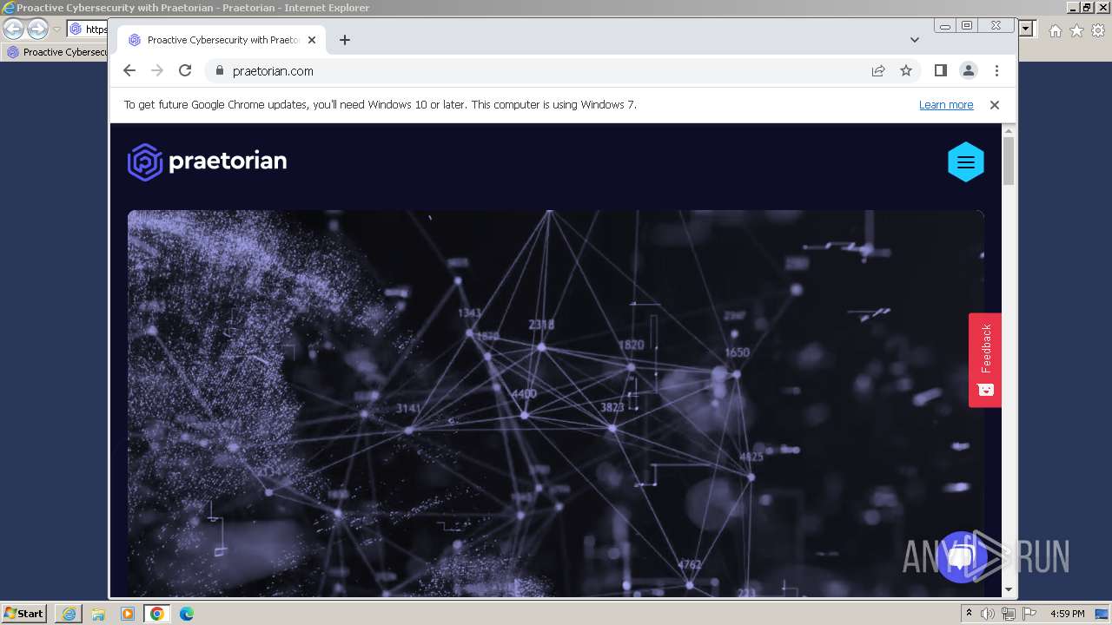This screenshot has width=1112, height=625.
Task: Click the Chrome forward navigation arrow
Action: 157,70
